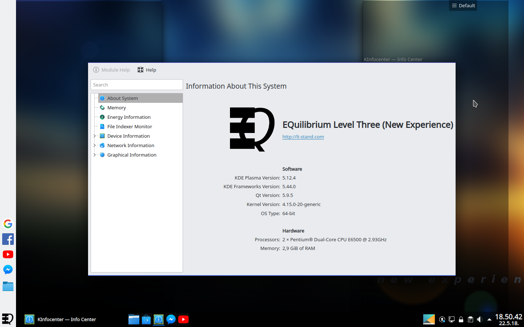Click the Help lifebuoy icon
524x327 pixels.
(140, 70)
